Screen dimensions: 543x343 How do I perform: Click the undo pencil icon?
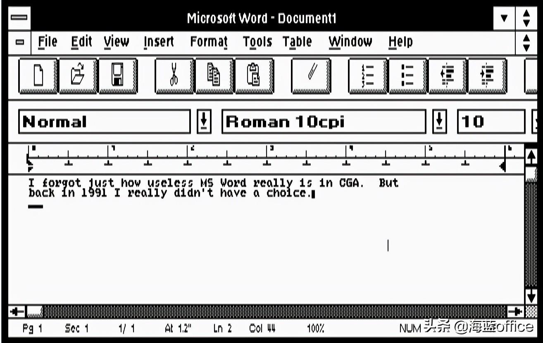310,76
